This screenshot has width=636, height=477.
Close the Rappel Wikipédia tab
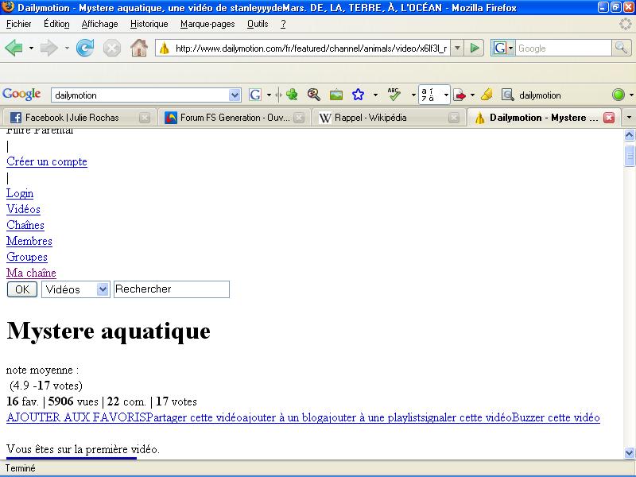(x=454, y=118)
